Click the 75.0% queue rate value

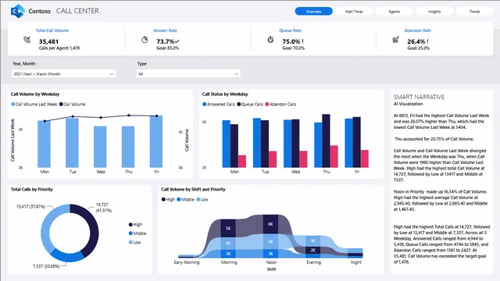pos(291,41)
